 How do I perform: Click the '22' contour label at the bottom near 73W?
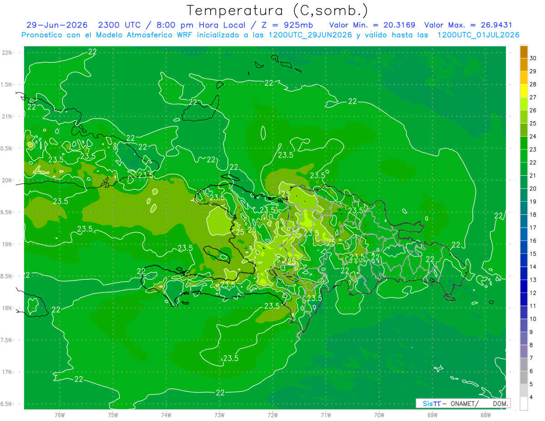pyautogui.click(x=220, y=393)
